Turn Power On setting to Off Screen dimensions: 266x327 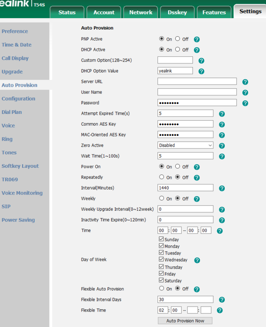[178, 166]
